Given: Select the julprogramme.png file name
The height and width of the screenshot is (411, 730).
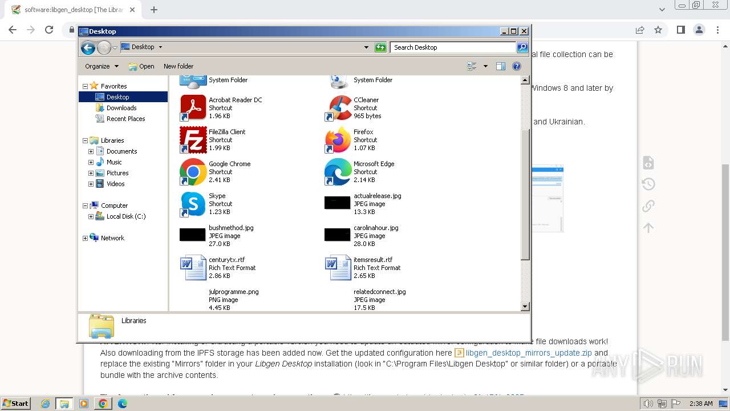Looking at the screenshot, I should point(233,292).
